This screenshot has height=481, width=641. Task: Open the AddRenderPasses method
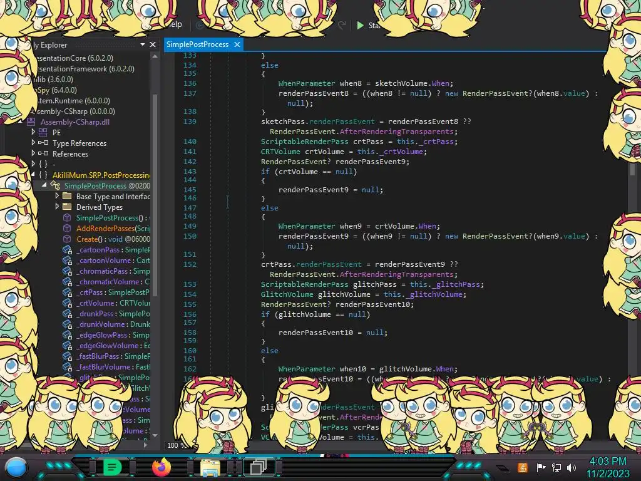coord(113,228)
